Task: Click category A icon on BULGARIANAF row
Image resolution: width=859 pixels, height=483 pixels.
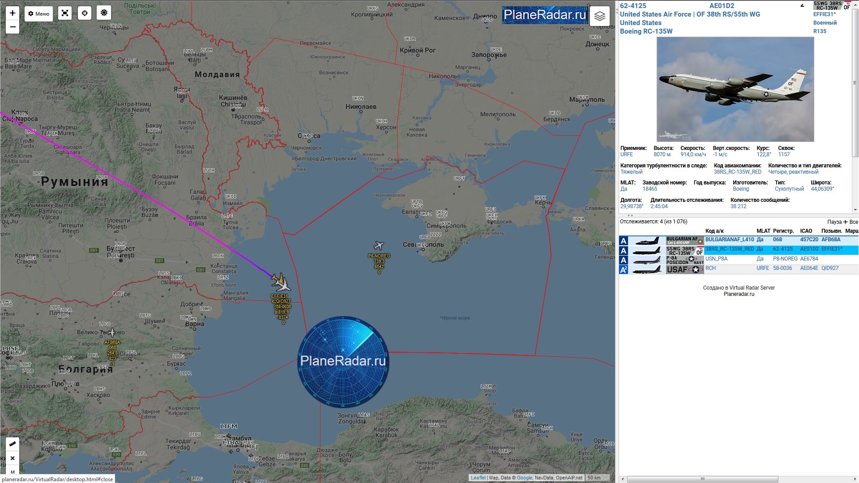Action: 624,241
